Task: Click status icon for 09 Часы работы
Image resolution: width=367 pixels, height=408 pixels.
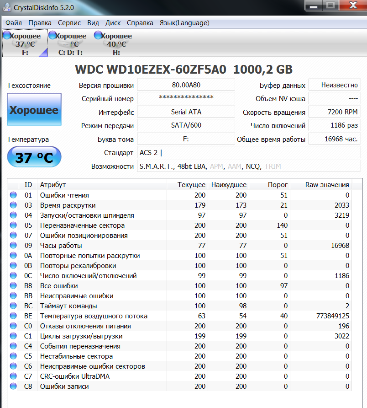Action: click(13, 245)
